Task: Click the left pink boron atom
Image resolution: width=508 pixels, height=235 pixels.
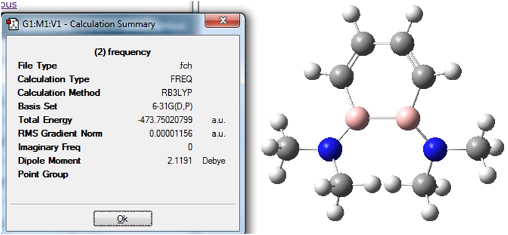Action: pyautogui.click(x=357, y=118)
